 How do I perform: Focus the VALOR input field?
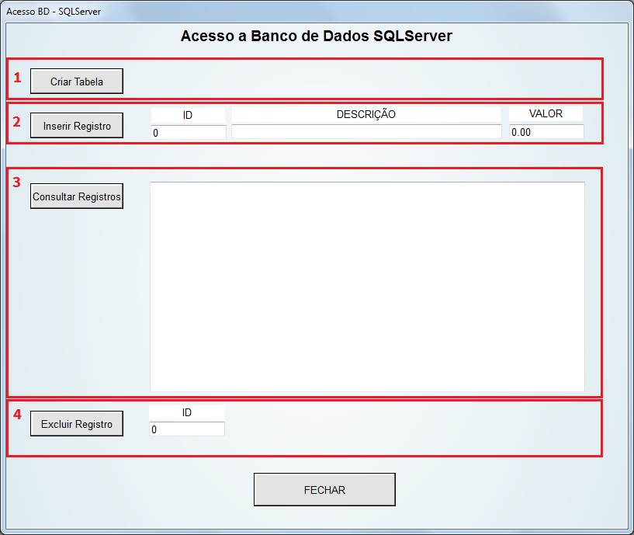click(546, 131)
